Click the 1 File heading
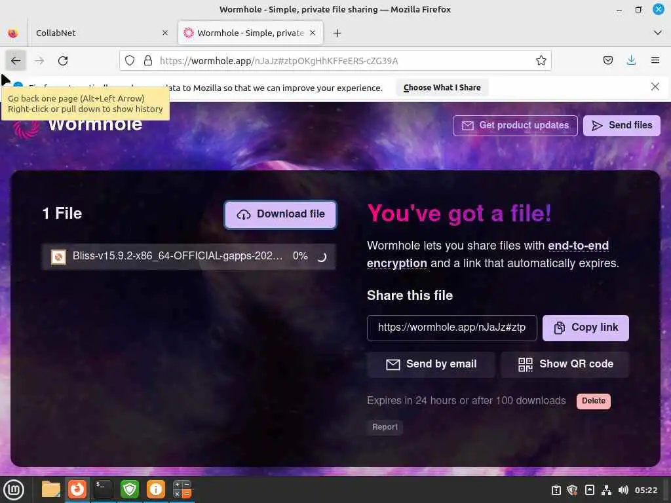Image resolution: width=671 pixels, height=503 pixels. pyautogui.click(x=62, y=214)
